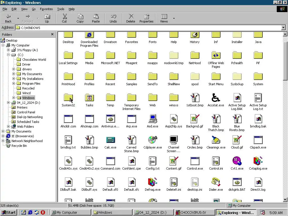Open the Go menu
Viewport: 288px width, 216px height.
[x=34, y=9]
